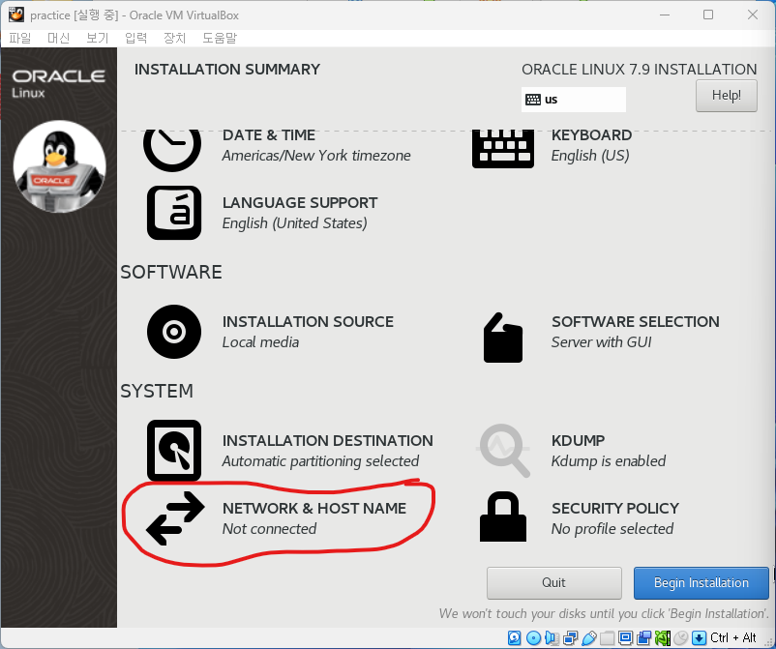Open KDUMP magnifier icon

coord(504,450)
